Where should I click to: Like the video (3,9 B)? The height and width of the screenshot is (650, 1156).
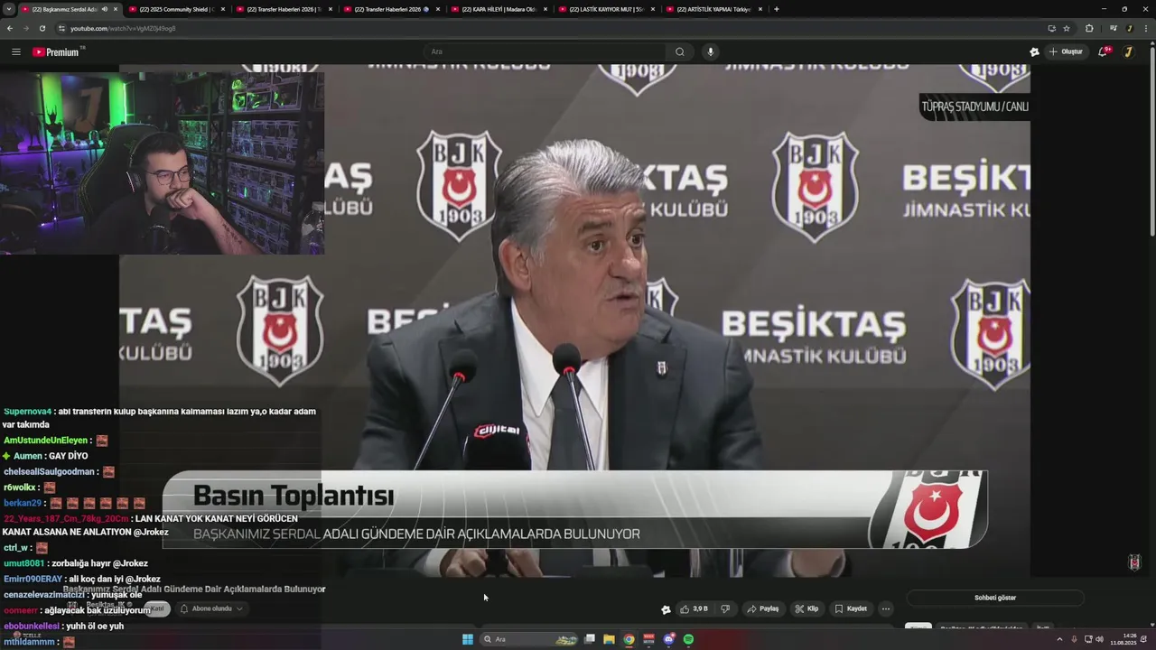pyautogui.click(x=695, y=608)
